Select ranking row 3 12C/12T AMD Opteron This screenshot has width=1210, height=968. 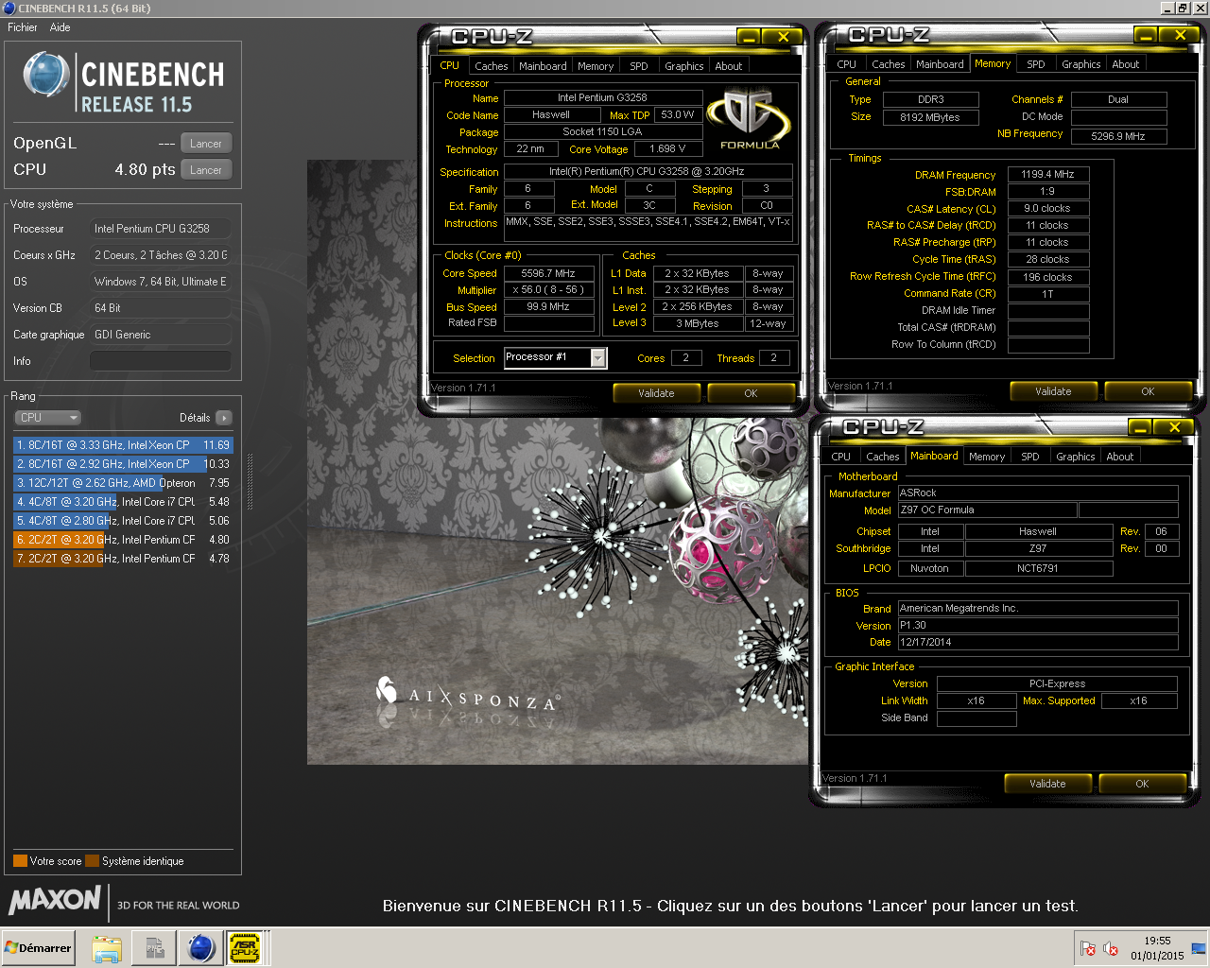click(x=123, y=483)
